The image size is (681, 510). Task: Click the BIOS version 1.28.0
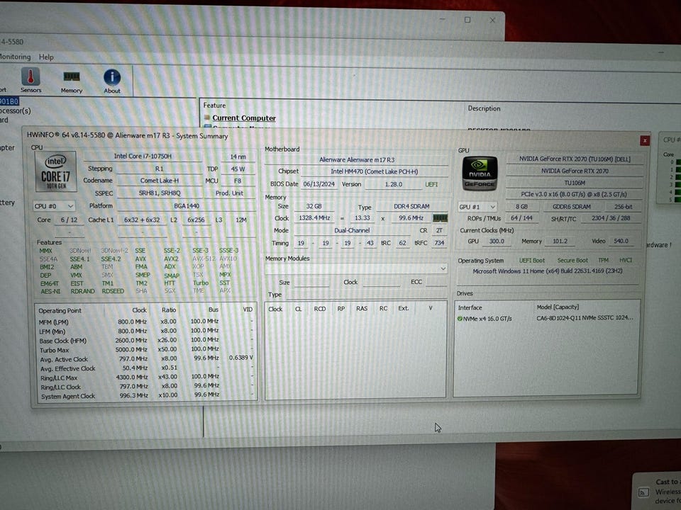394,184
